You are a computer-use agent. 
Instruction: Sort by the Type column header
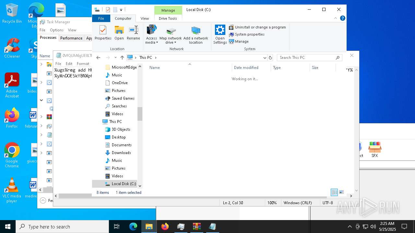click(x=290, y=68)
